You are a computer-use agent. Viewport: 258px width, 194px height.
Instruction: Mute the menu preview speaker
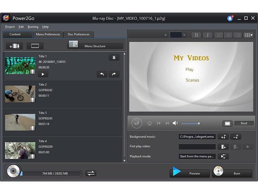click(175, 123)
